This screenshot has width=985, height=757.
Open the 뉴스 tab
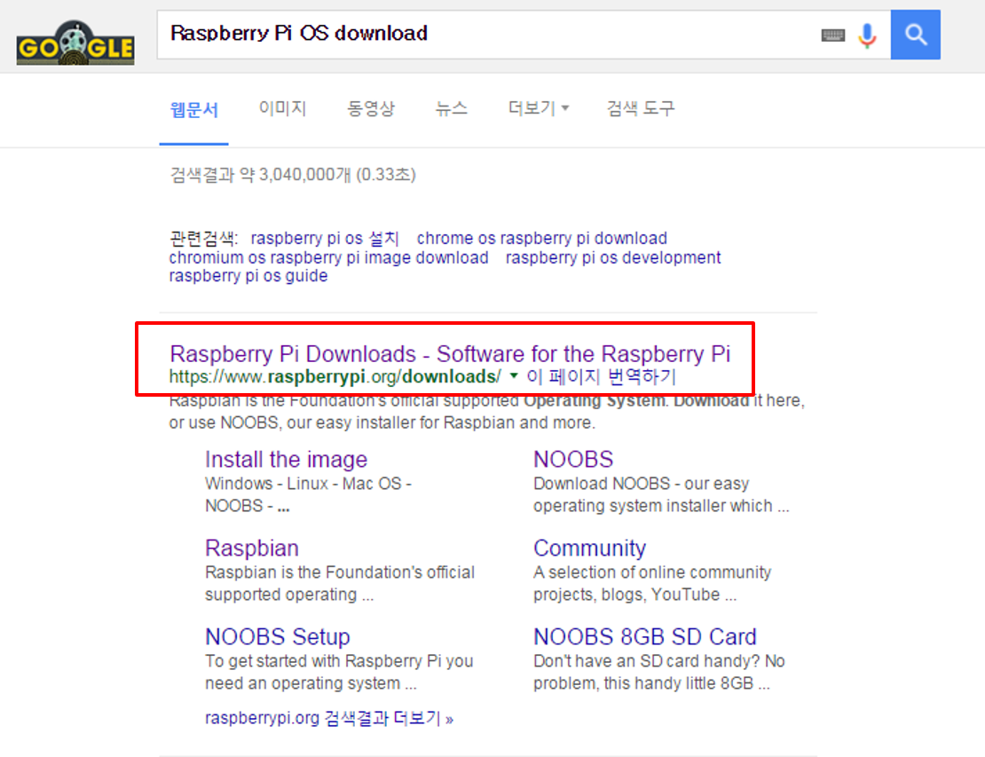pos(452,108)
